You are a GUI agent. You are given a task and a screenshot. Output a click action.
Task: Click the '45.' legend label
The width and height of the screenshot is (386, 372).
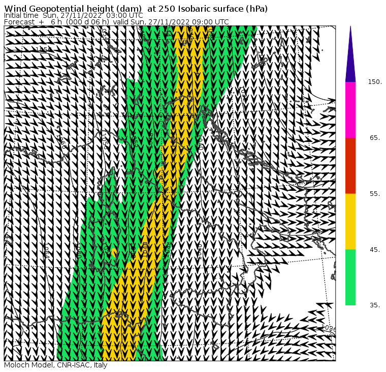[x=375, y=250]
